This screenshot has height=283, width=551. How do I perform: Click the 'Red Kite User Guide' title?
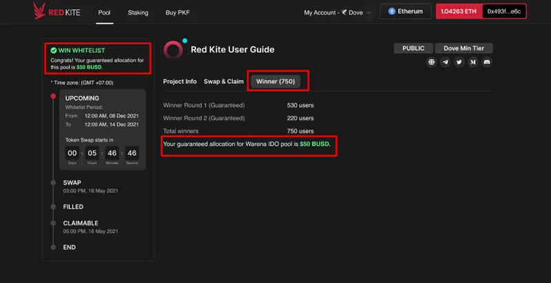point(233,49)
